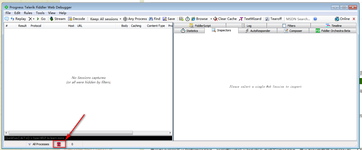Image resolution: width=362 pixels, height=150 pixels.
Task: Open the View menu
Action: pos(52,13)
